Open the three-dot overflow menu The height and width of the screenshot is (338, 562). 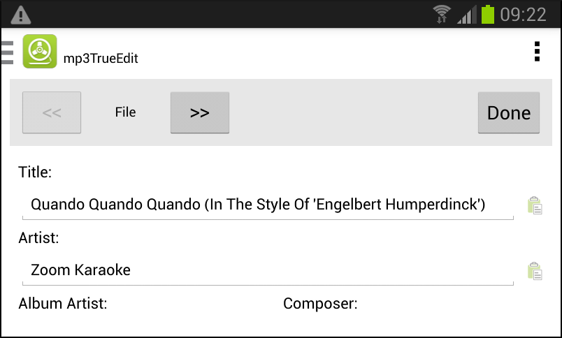click(537, 52)
